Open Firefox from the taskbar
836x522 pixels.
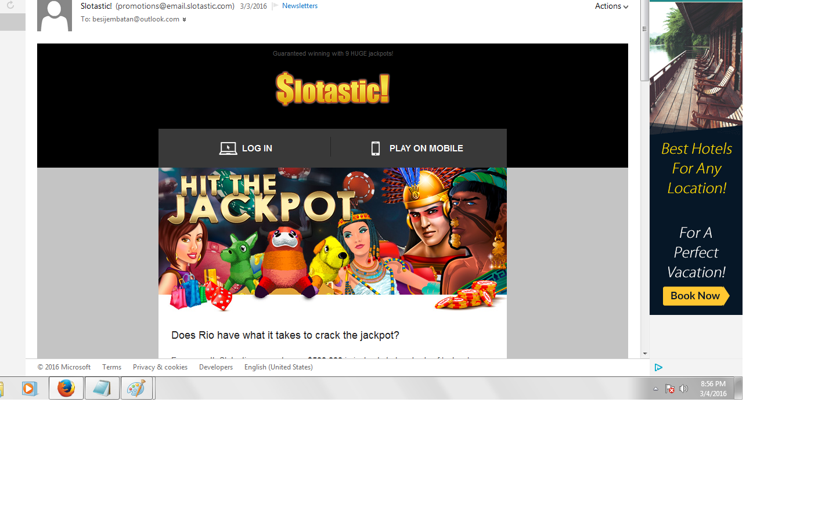(x=66, y=388)
